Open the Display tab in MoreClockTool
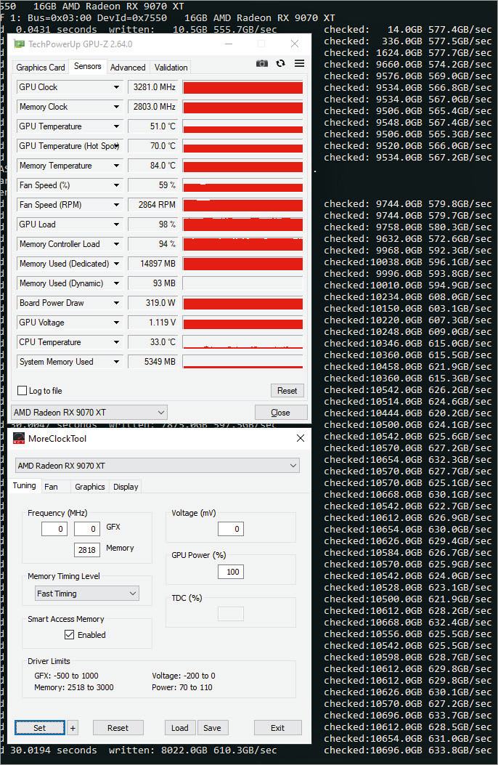The height and width of the screenshot is (765, 498). pos(126,487)
